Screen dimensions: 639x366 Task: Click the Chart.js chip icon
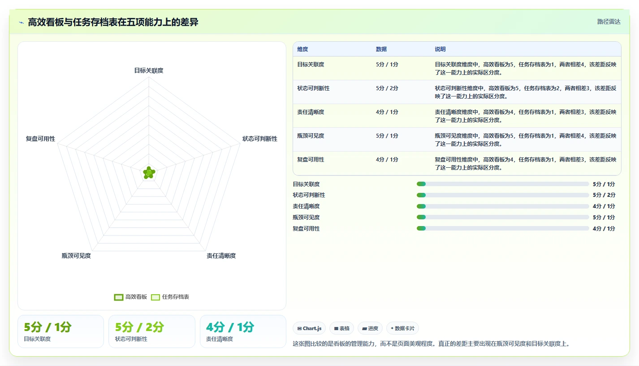tap(299, 328)
